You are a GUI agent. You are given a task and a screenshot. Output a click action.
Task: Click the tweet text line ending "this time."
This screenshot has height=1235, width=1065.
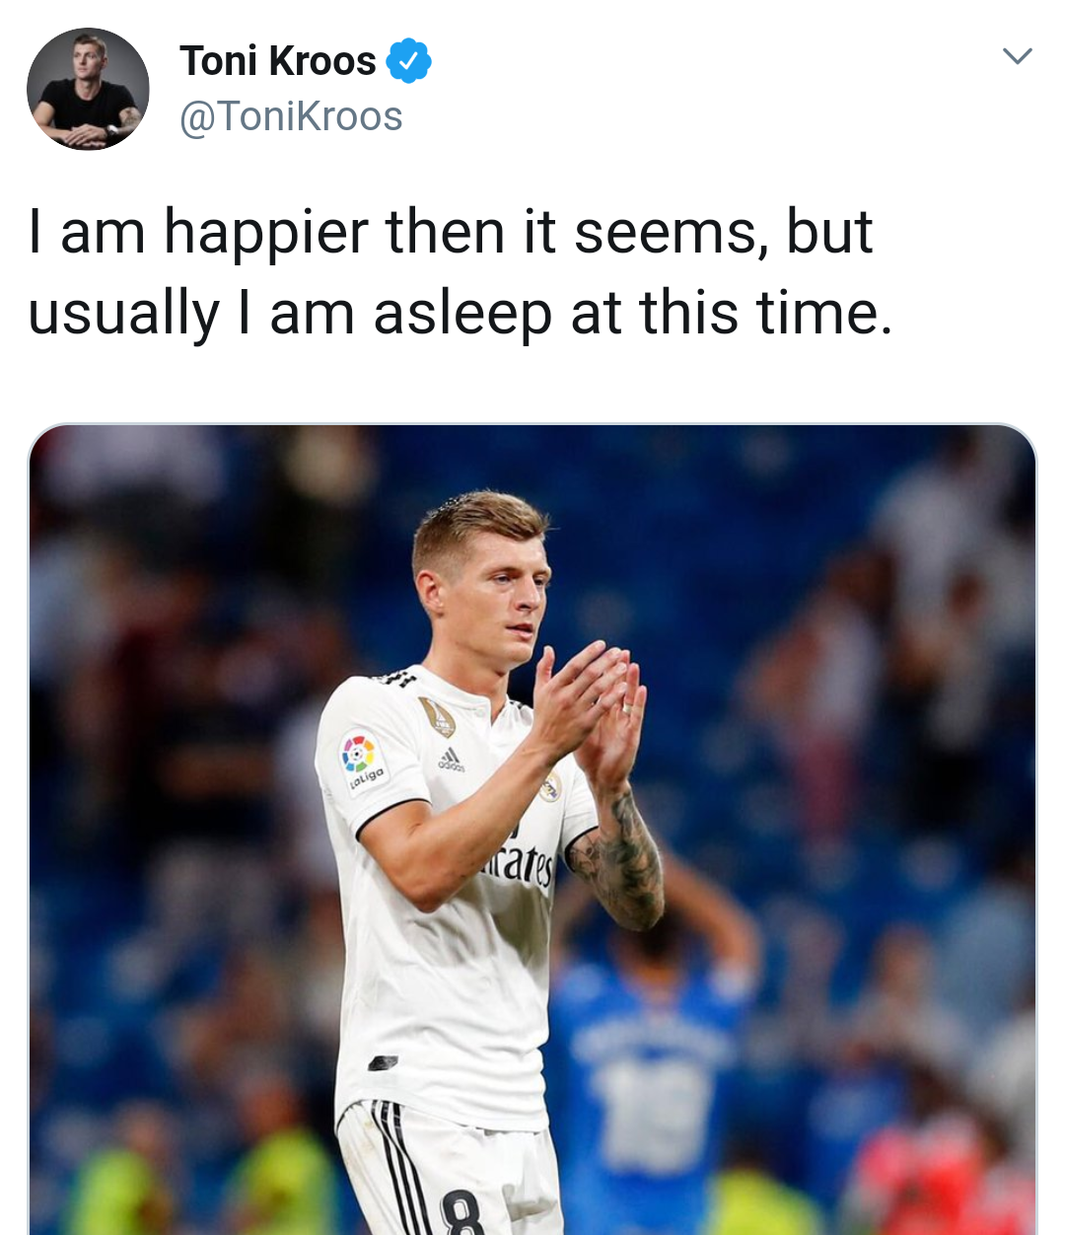pos(460,314)
